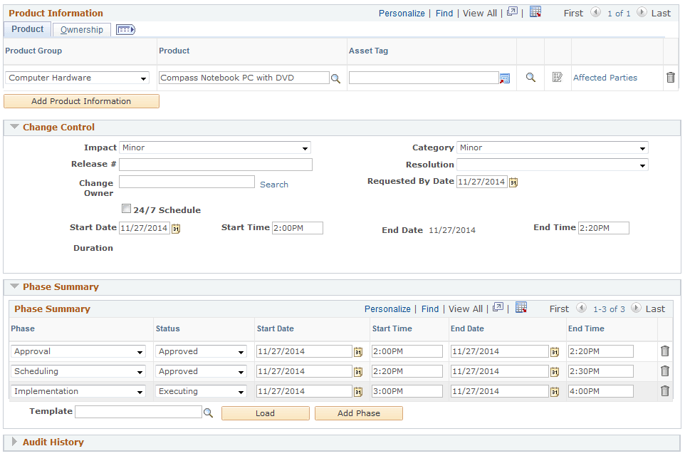Image resolution: width=685 pixels, height=456 pixels.
Task: Open the Start Date calendar in Change Control
Action: pyautogui.click(x=176, y=227)
